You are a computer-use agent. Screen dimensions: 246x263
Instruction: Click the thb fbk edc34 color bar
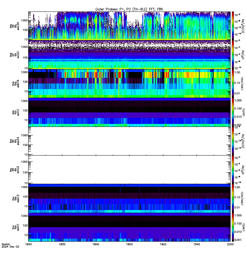pyautogui.click(x=233, y=84)
